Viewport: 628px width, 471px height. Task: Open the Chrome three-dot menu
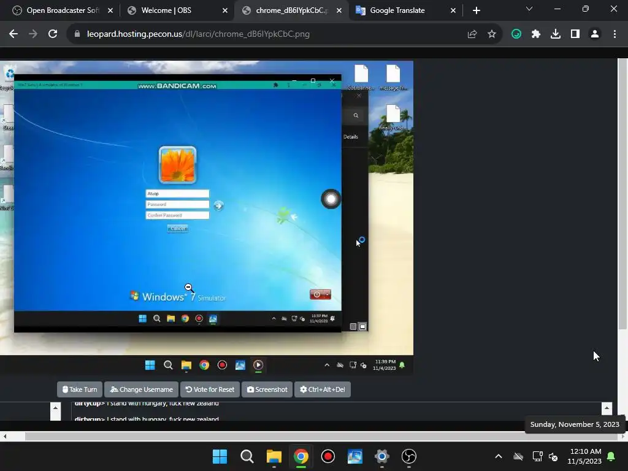pyautogui.click(x=615, y=34)
